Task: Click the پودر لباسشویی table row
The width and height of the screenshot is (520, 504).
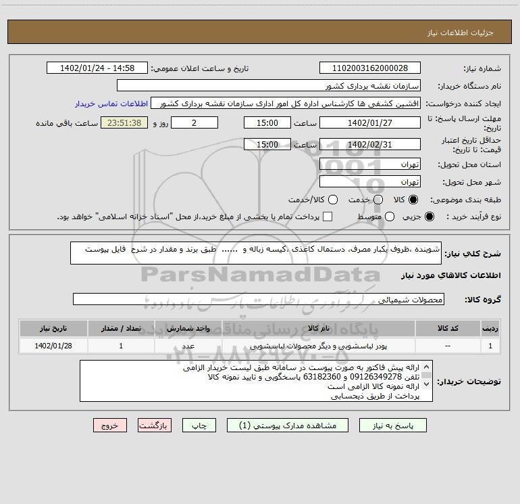Action: pos(260,346)
